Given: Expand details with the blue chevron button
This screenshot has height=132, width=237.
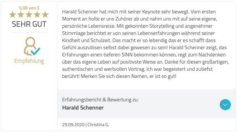Looking at the screenshot, I should click(x=225, y=105).
